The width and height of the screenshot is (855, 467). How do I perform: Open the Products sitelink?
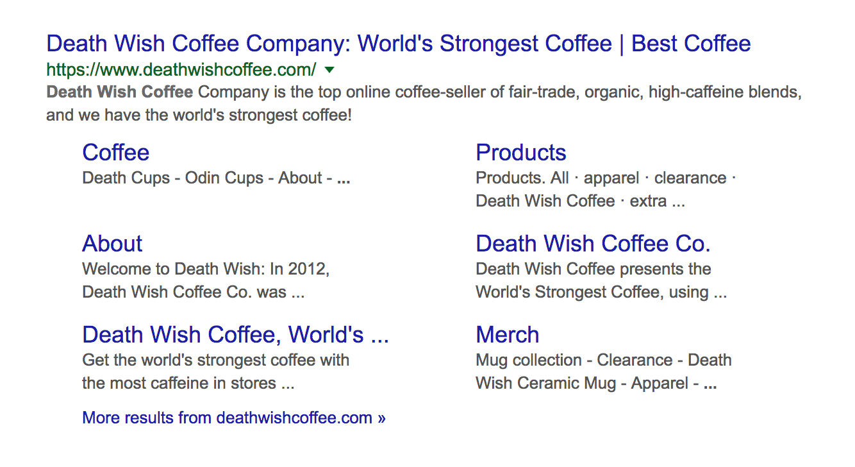coord(521,153)
